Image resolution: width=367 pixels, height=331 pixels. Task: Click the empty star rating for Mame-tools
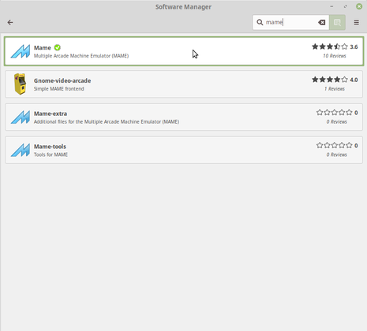[x=337, y=145]
